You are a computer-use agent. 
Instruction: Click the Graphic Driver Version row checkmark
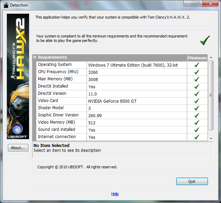tap(197, 115)
